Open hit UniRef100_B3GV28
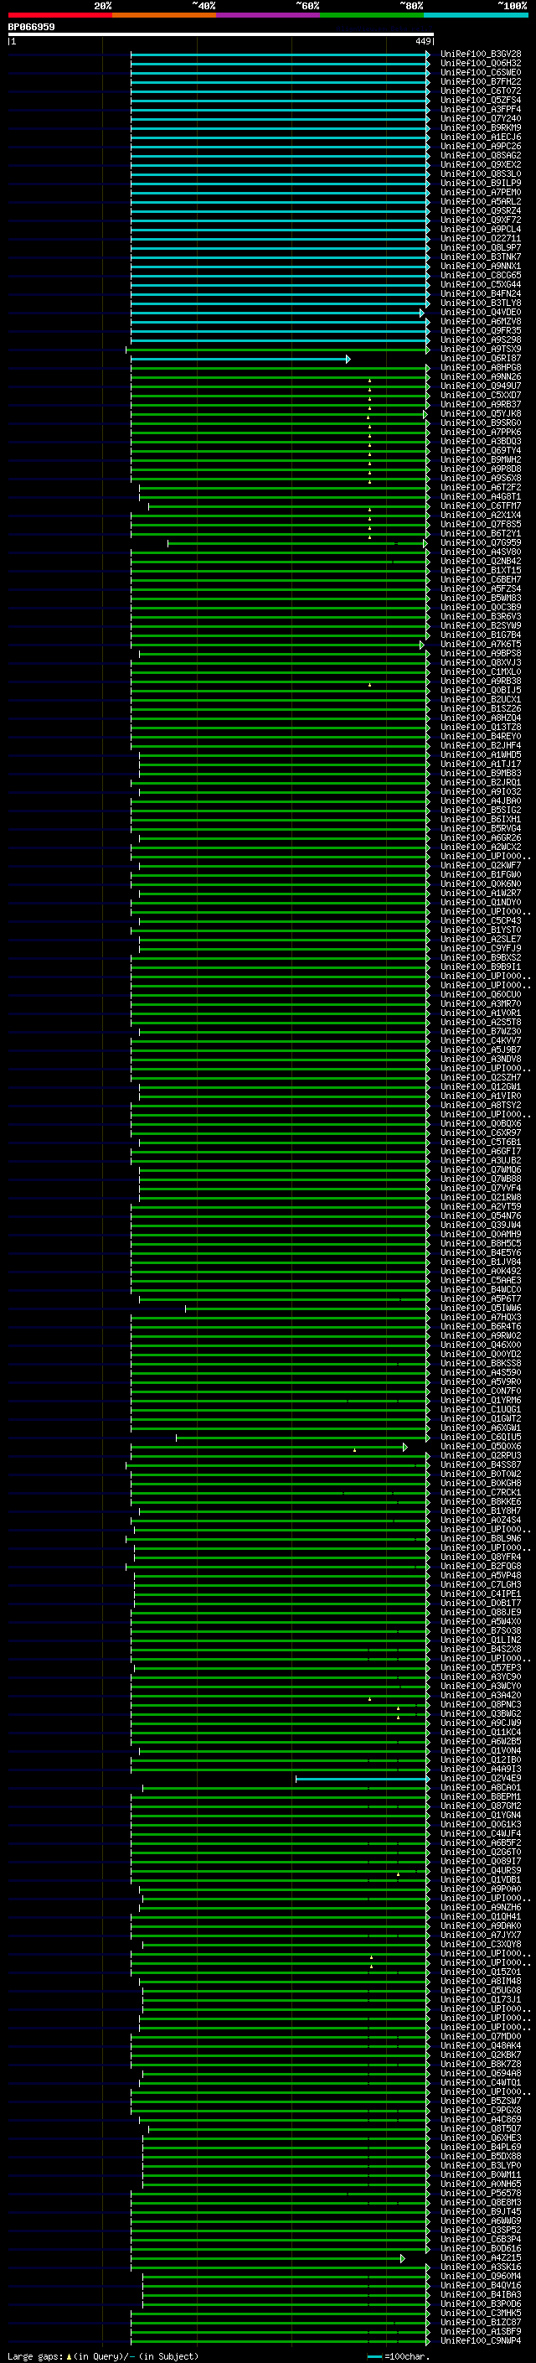 [x=480, y=54]
